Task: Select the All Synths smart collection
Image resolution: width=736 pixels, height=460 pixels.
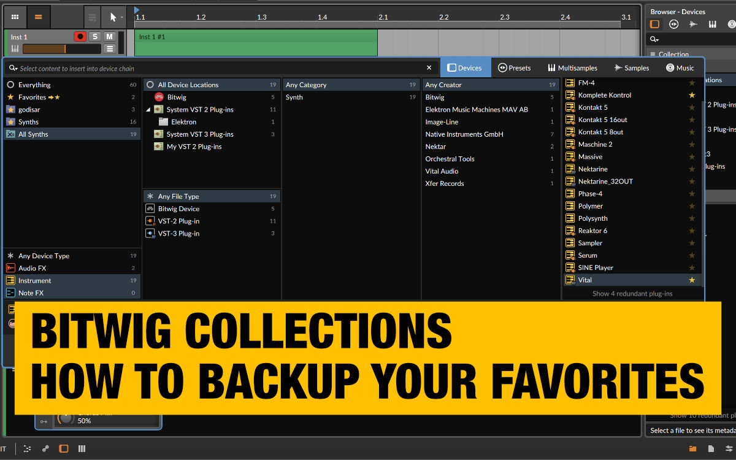Action: point(72,134)
